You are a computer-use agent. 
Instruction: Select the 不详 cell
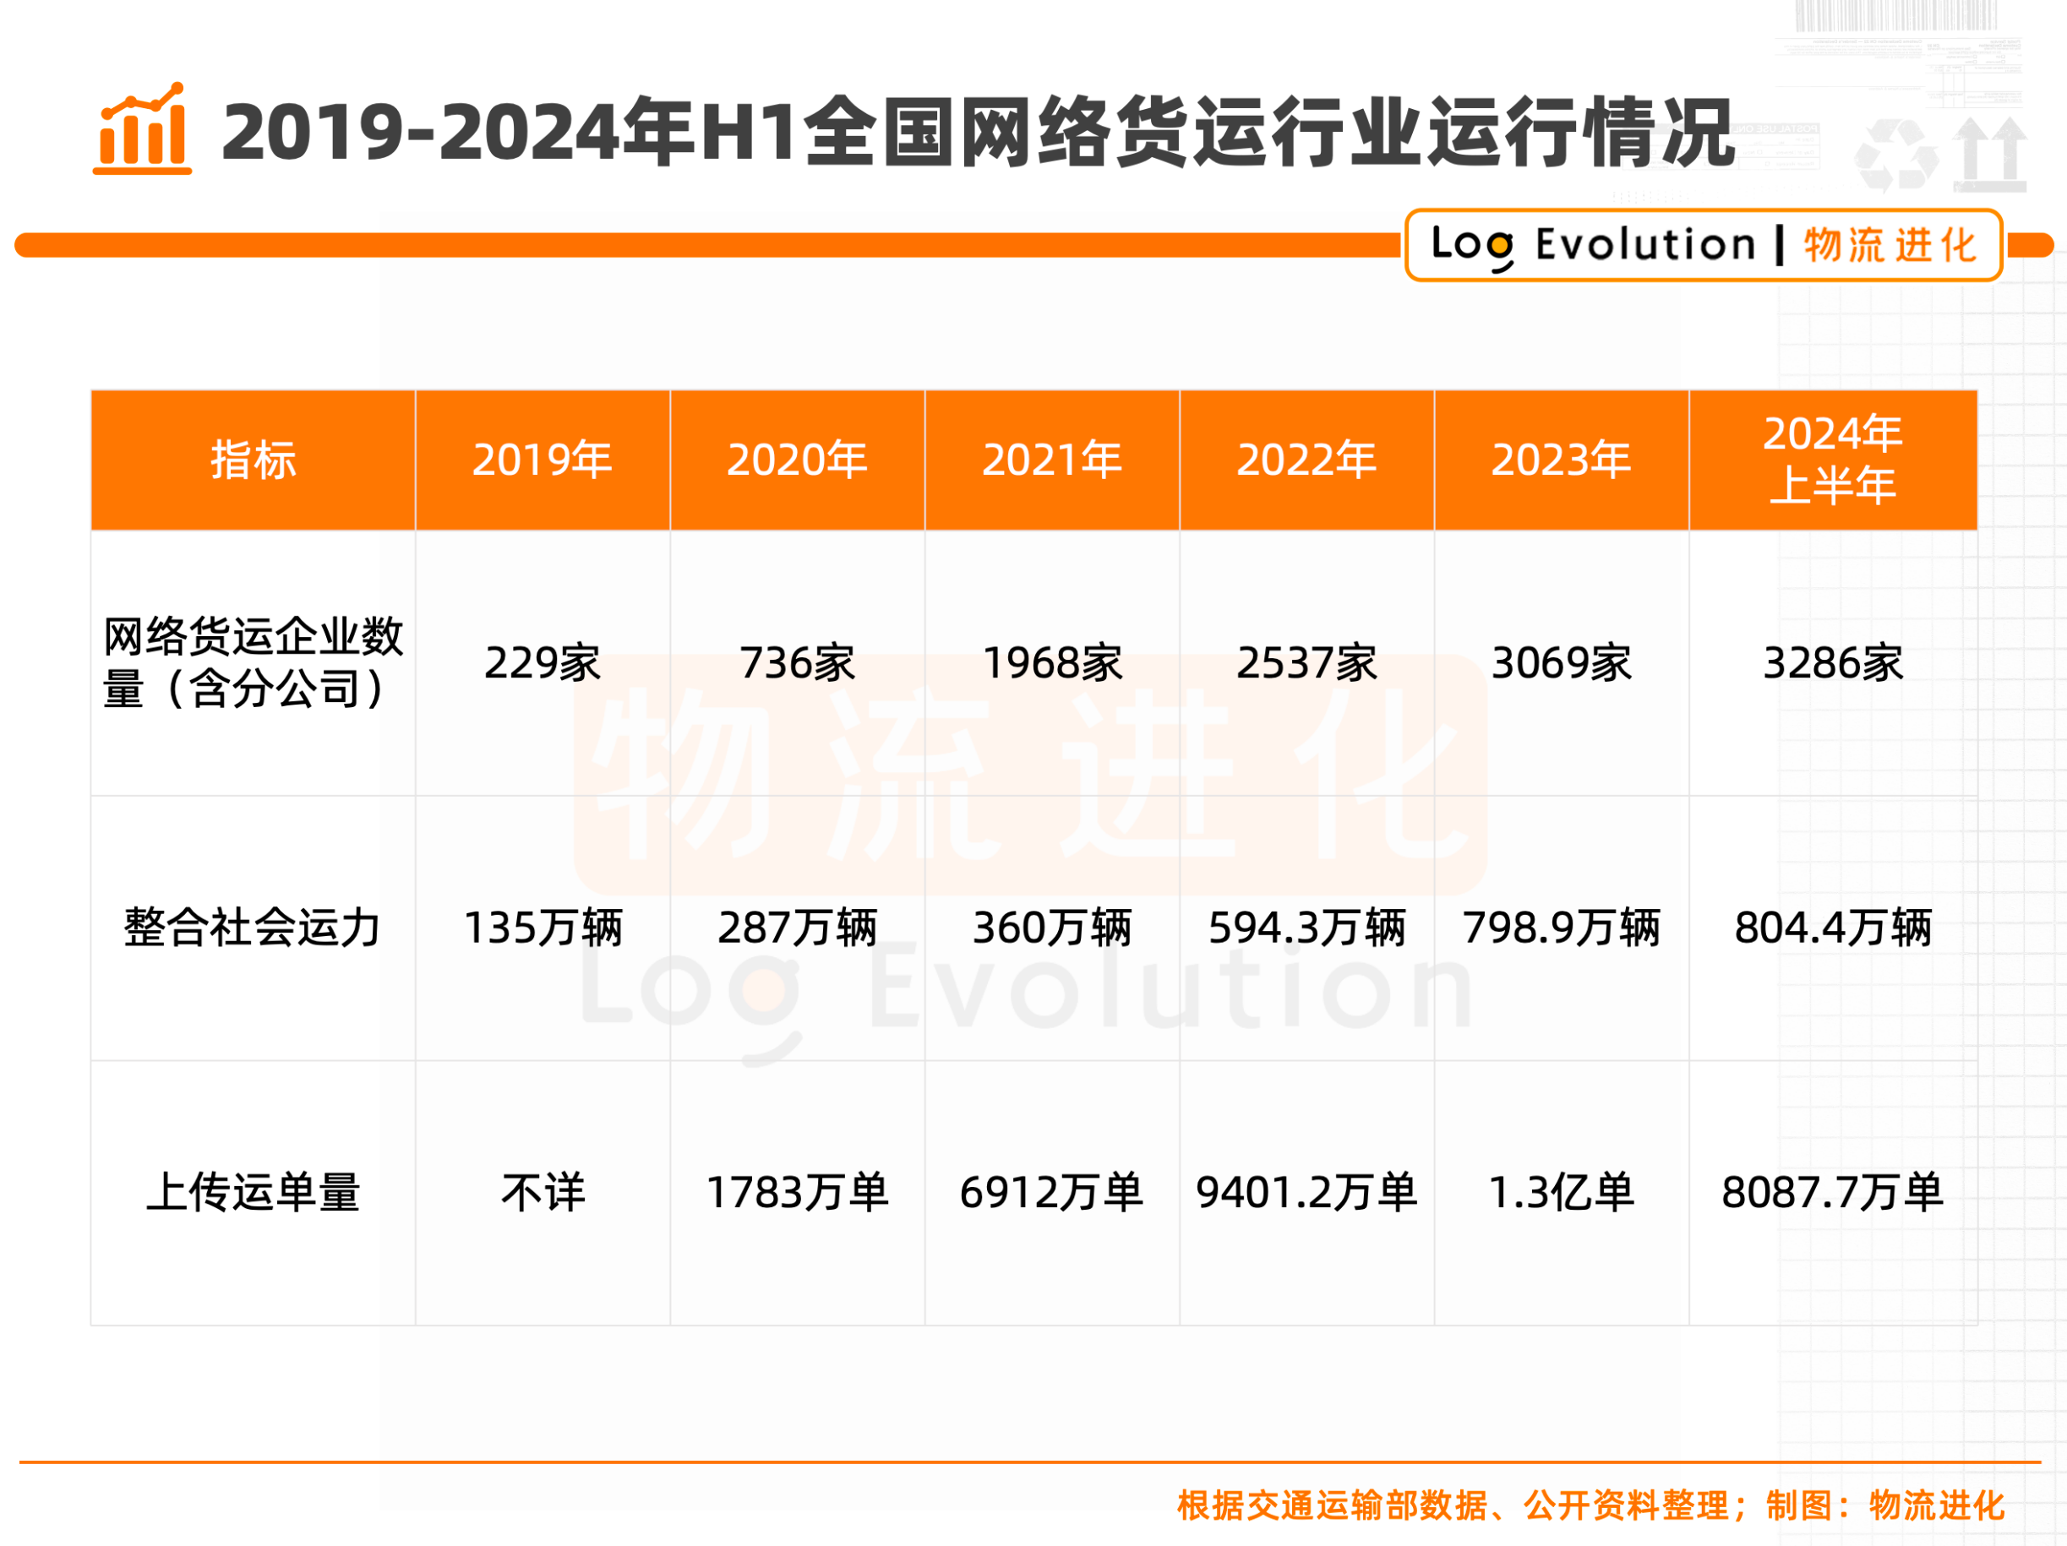(x=542, y=1193)
